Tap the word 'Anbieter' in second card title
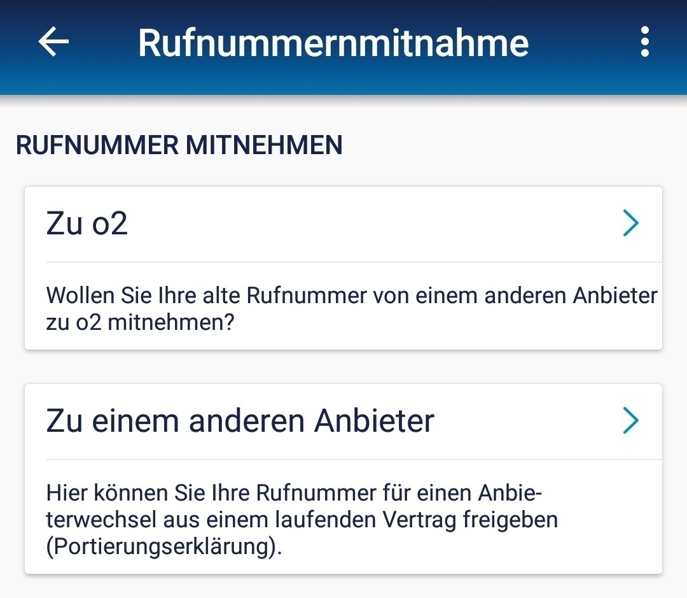687x598 pixels. click(x=374, y=420)
